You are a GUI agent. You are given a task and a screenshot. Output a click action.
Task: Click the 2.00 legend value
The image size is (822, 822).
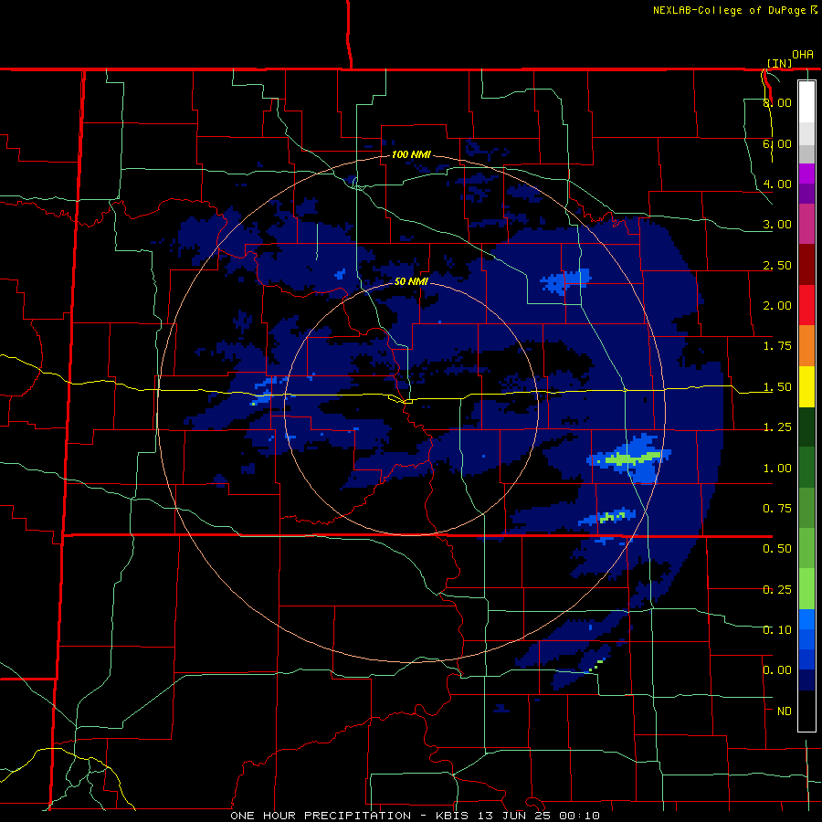tap(777, 306)
